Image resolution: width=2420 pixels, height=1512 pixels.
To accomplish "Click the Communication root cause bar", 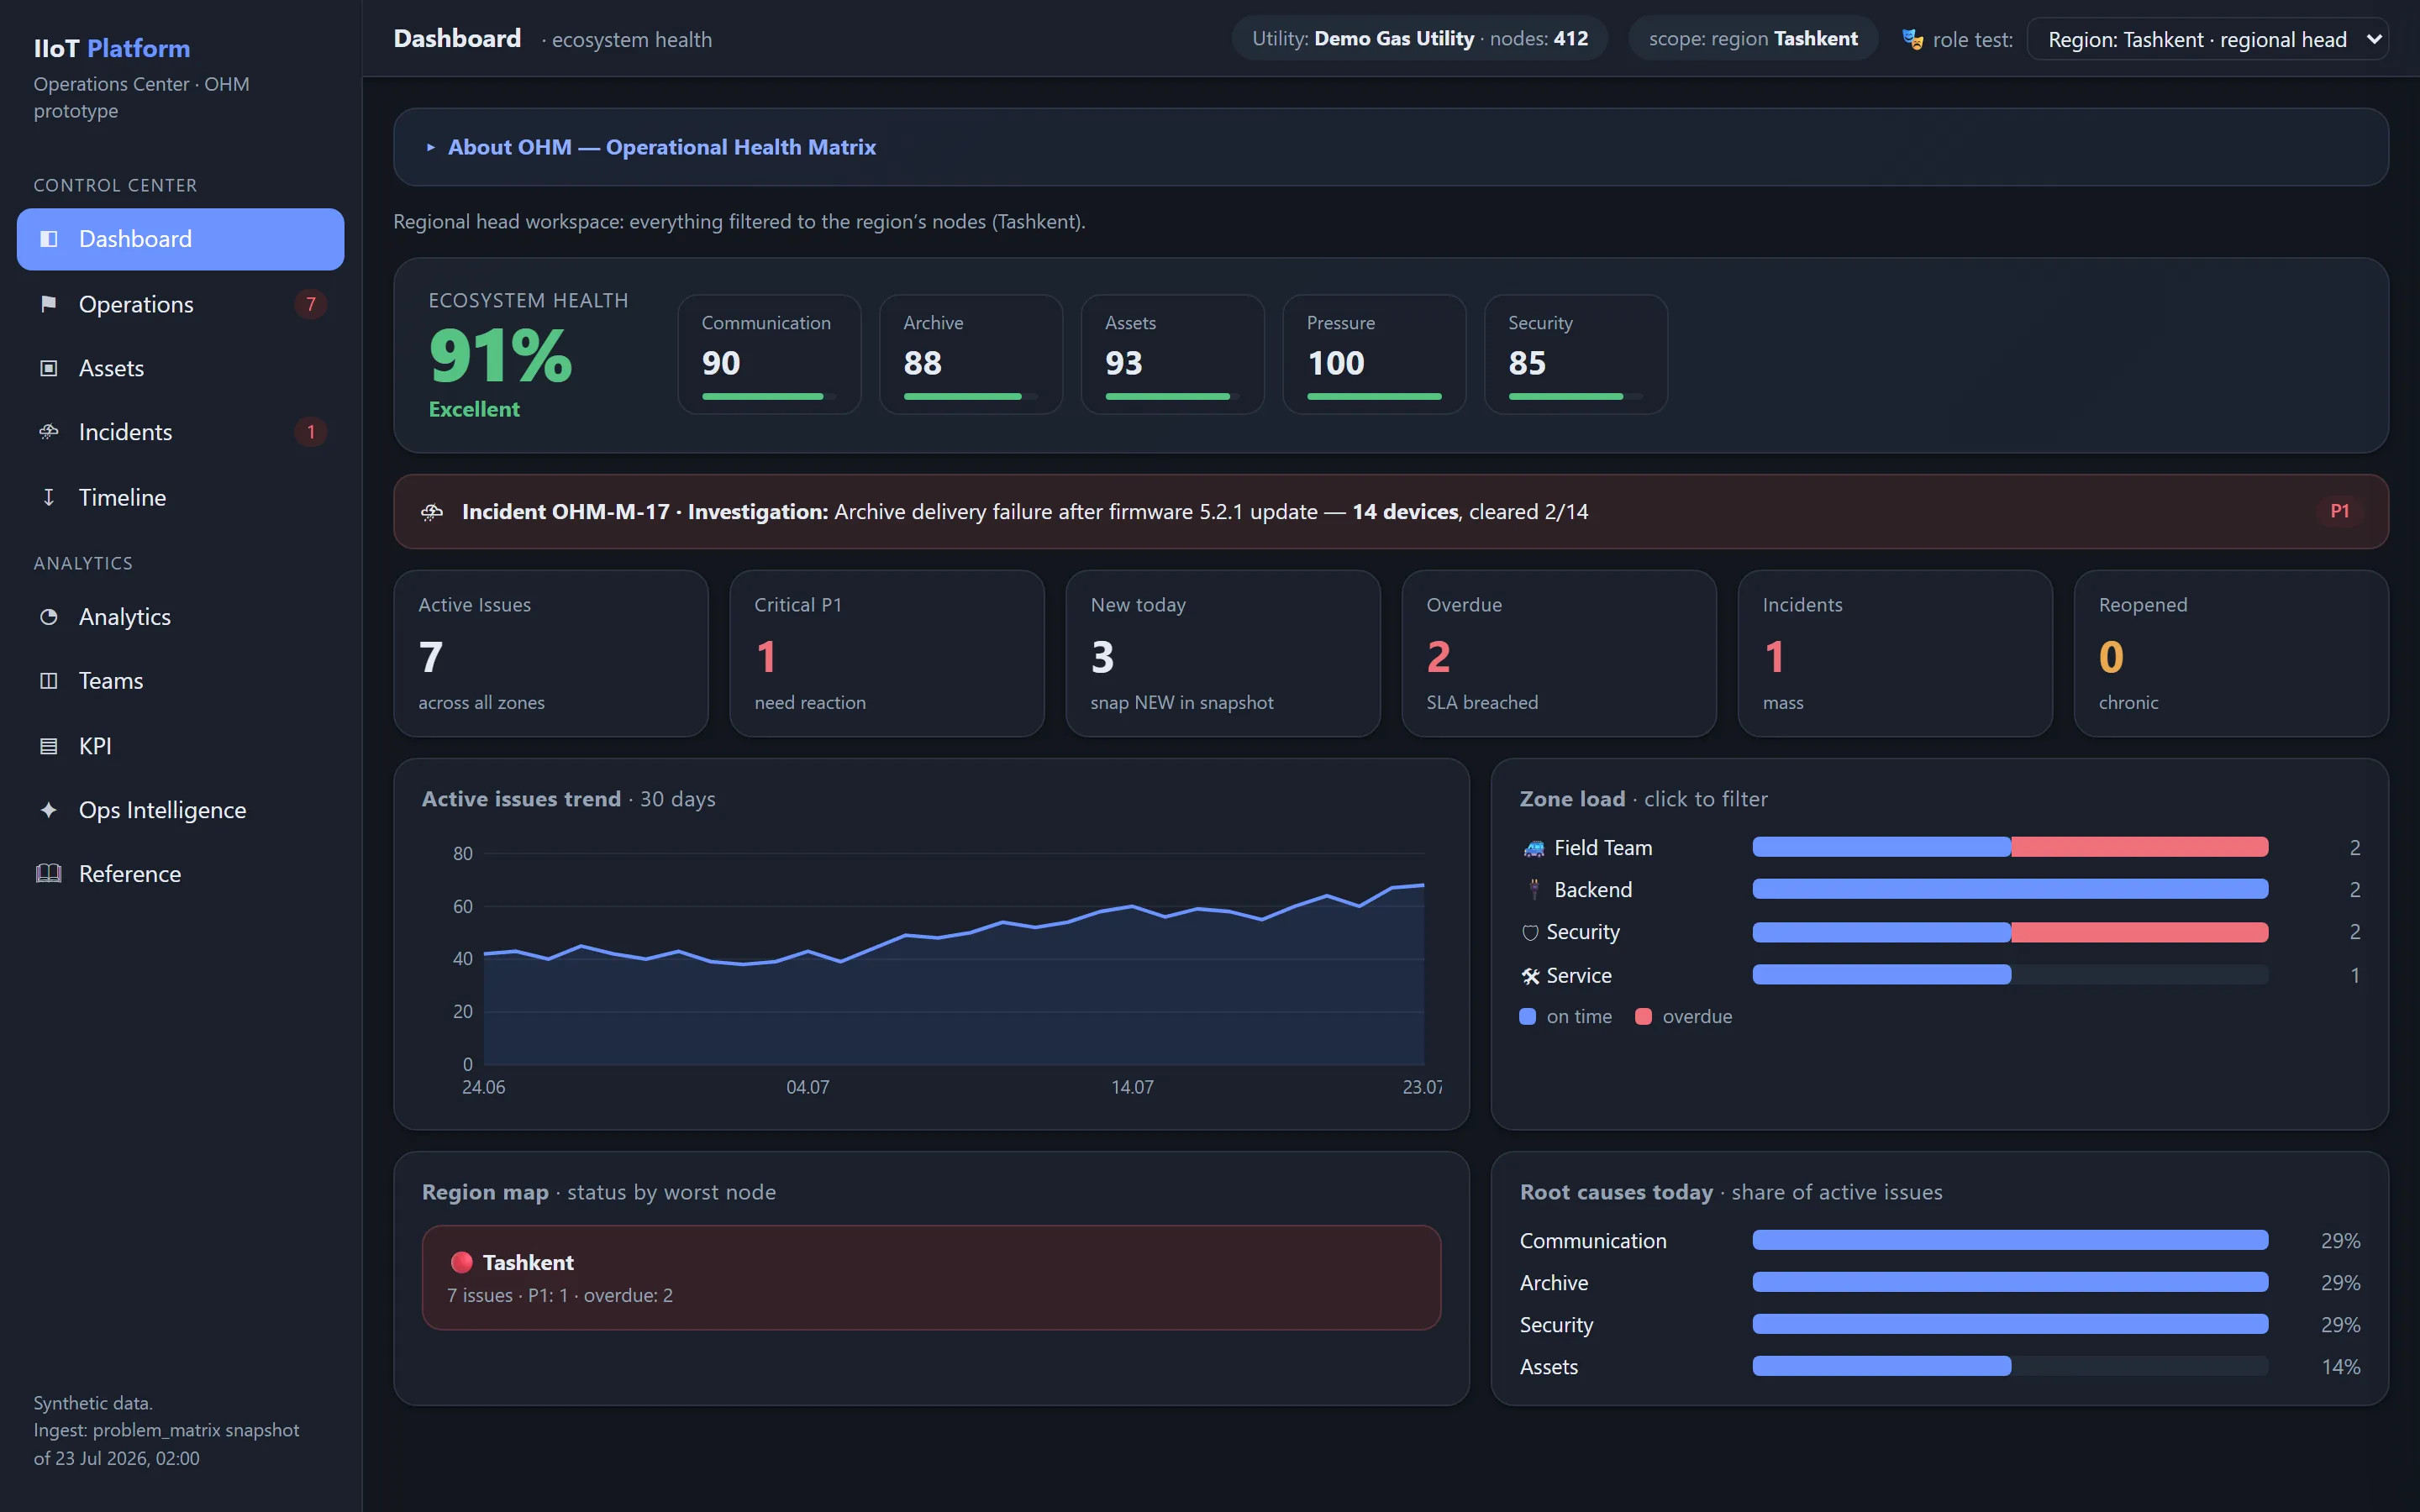I will 2010,1240.
